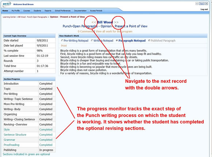The height and width of the screenshot is (157, 212).
Task: Click the Topic section row label
Action: coord(7,89)
